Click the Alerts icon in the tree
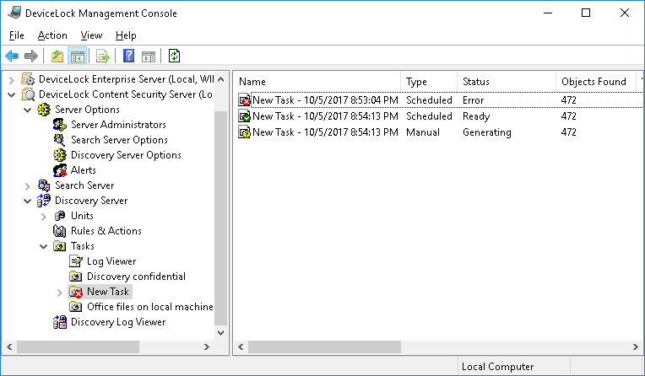This screenshot has height=376, width=645. pos(59,170)
